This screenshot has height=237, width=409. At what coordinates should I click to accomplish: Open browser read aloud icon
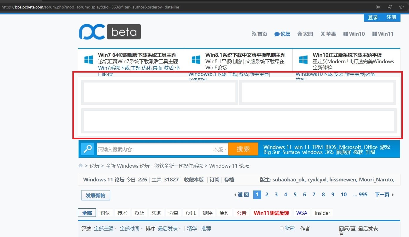[390, 7]
